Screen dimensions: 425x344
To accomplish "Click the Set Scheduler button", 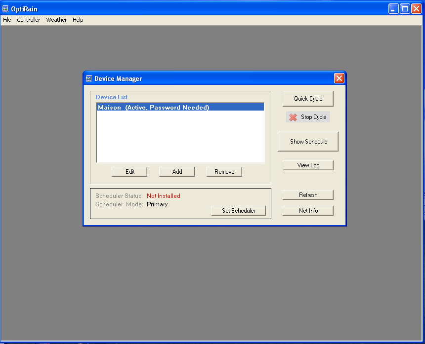I will click(x=239, y=211).
